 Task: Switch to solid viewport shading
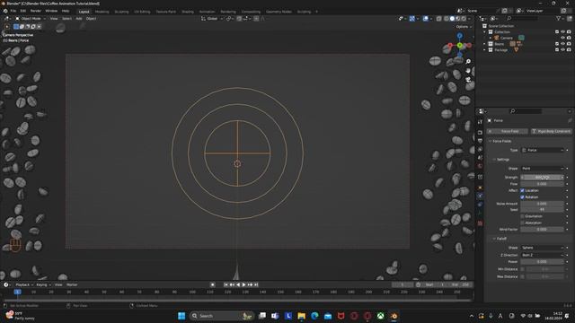click(x=452, y=19)
